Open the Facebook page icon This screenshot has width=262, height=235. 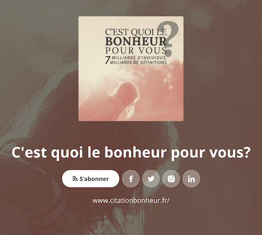131,179
